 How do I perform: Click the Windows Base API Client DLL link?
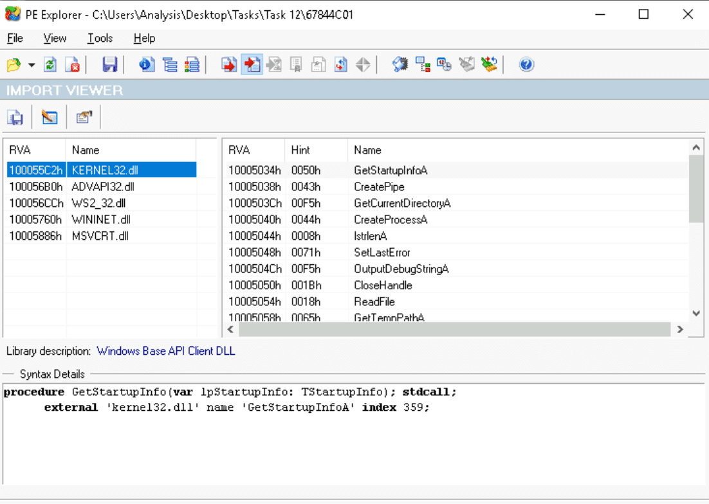[166, 351]
